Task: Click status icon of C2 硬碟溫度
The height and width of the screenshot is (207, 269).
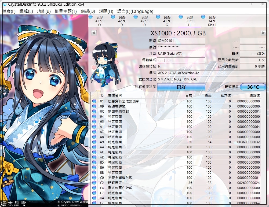Action: (x=94, y=183)
